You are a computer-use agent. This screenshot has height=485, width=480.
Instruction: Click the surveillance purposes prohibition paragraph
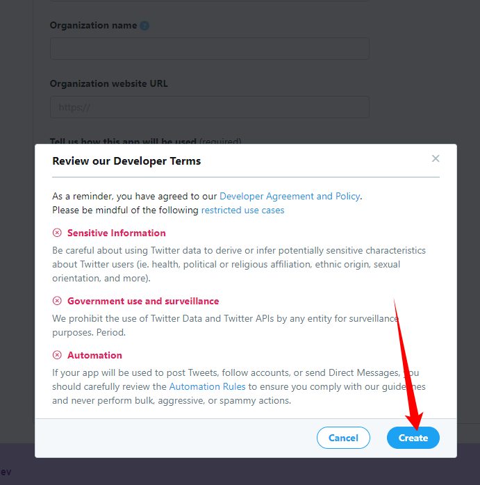(x=225, y=325)
